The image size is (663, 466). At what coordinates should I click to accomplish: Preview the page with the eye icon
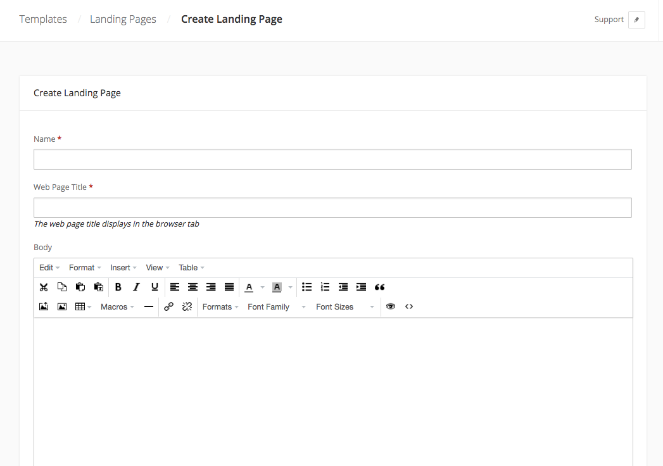[391, 306]
